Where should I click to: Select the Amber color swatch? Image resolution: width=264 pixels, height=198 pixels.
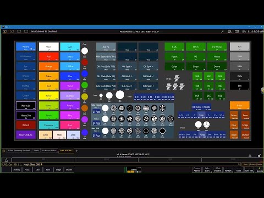[x=49, y=76]
